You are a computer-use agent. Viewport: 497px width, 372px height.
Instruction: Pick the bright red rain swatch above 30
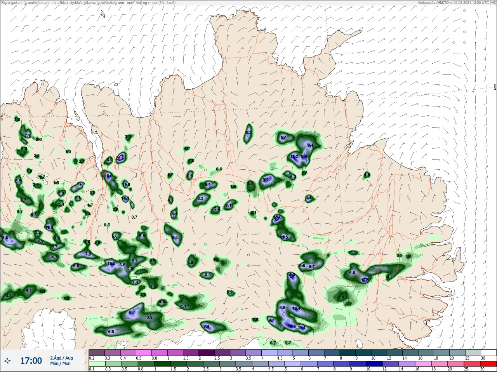[488, 363]
